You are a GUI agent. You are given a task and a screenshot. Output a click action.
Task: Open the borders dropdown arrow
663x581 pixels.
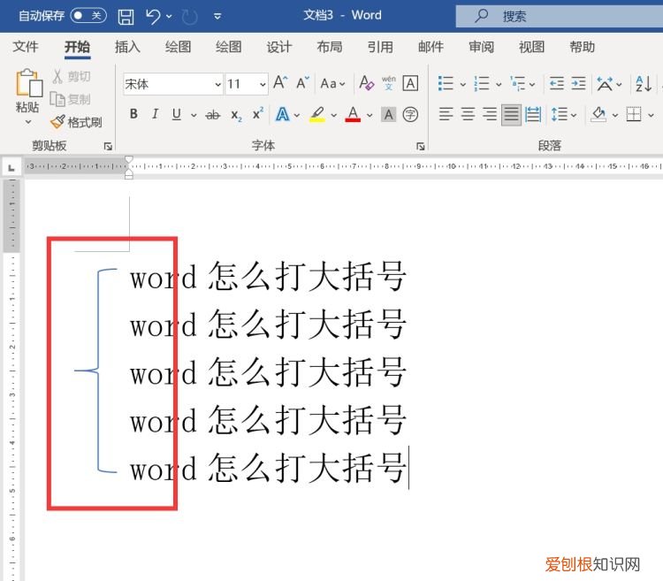(651, 115)
